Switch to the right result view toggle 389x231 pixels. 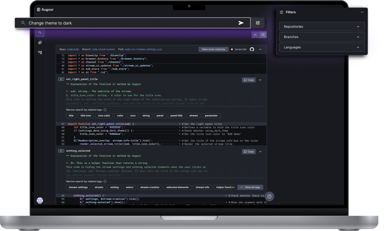pyautogui.click(x=263, y=35)
